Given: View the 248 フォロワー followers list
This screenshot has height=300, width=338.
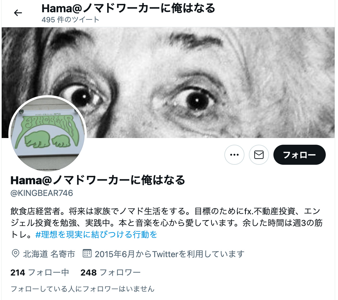Looking at the screenshot, I should pyautogui.click(x=111, y=272).
